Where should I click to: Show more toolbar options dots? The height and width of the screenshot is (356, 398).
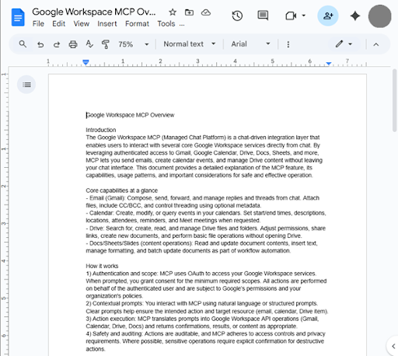click(x=288, y=44)
